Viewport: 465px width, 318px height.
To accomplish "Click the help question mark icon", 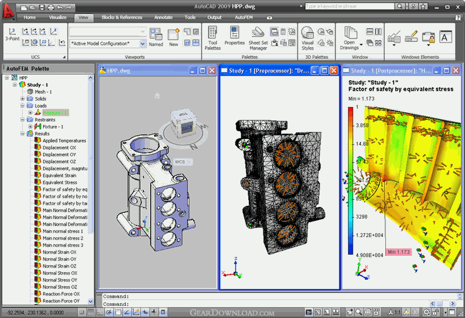I will point(458,17).
